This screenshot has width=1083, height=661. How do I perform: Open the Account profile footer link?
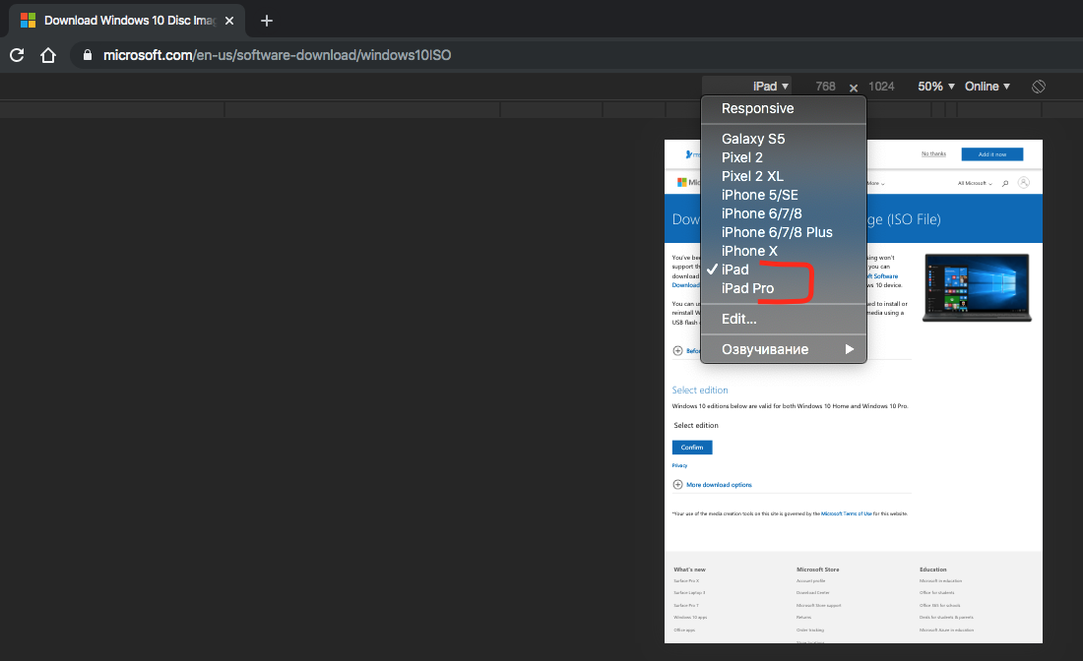click(x=810, y=581)
